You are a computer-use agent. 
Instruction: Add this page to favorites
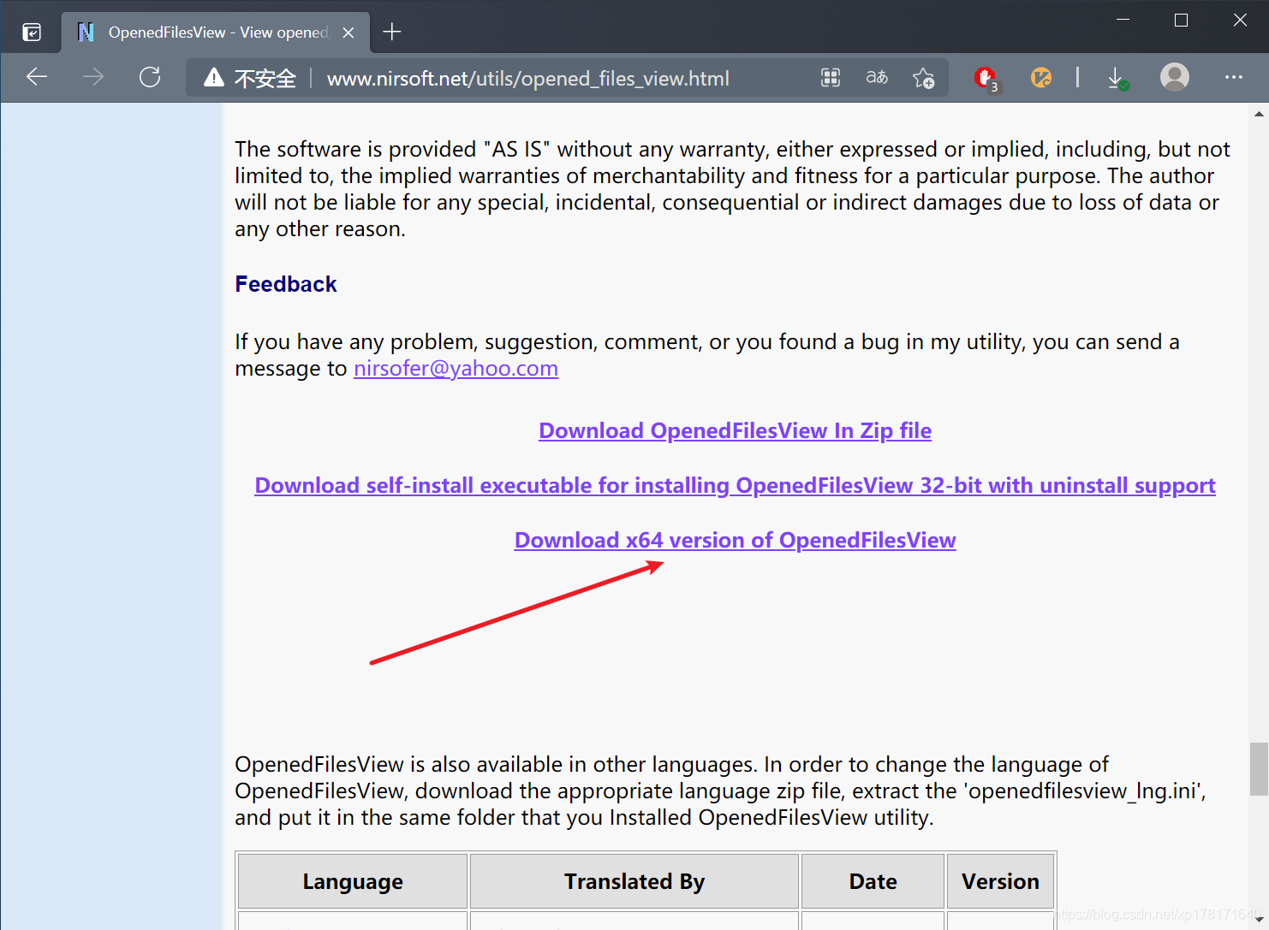923,78
